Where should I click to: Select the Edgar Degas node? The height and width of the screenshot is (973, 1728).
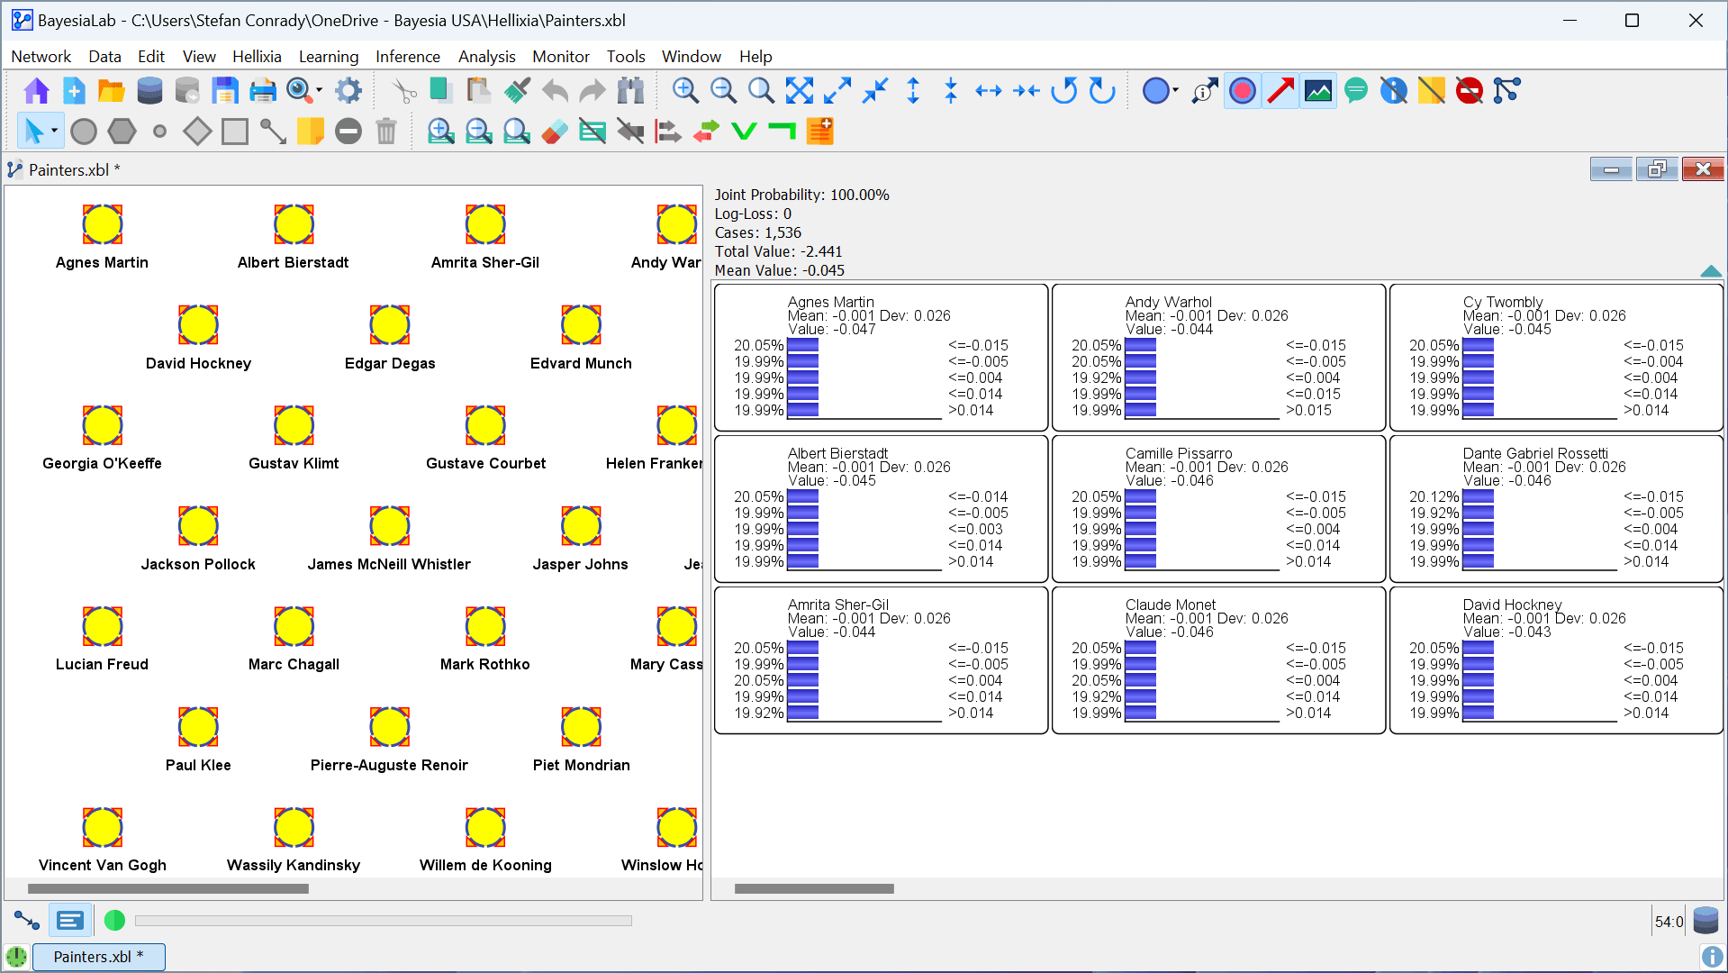(x=390, y=325)
